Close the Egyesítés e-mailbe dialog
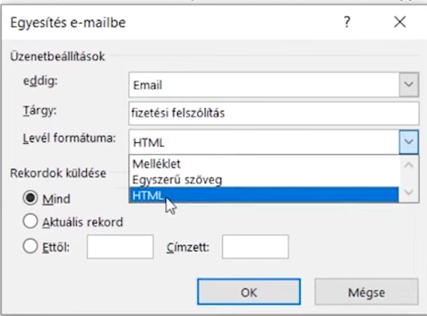Viewport: 427px width, 316px height. point(400,23)
